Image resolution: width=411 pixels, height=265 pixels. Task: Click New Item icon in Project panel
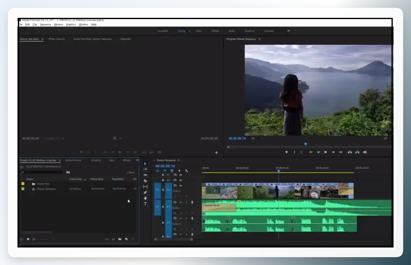(126, 239)
